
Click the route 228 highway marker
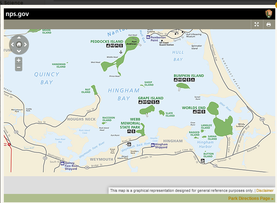pyautogui.click(x=262, y=119)
